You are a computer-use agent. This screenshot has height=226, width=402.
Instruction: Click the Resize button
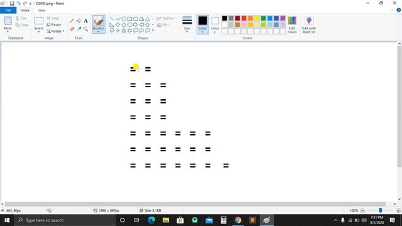[x=54, y=25]
